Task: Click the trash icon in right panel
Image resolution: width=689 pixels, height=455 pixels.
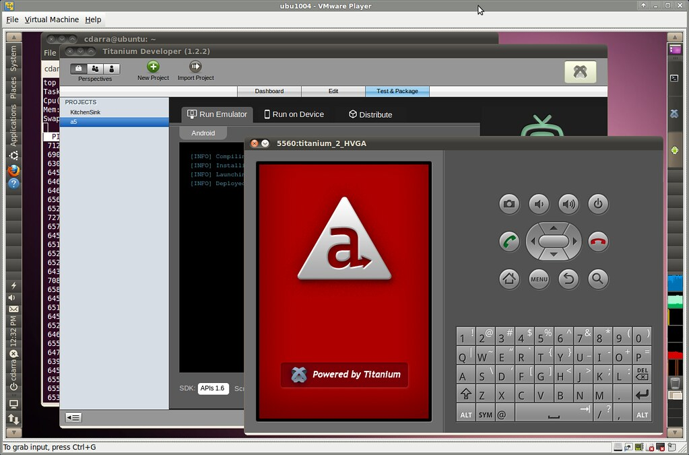Action: (x=674, y=382)
